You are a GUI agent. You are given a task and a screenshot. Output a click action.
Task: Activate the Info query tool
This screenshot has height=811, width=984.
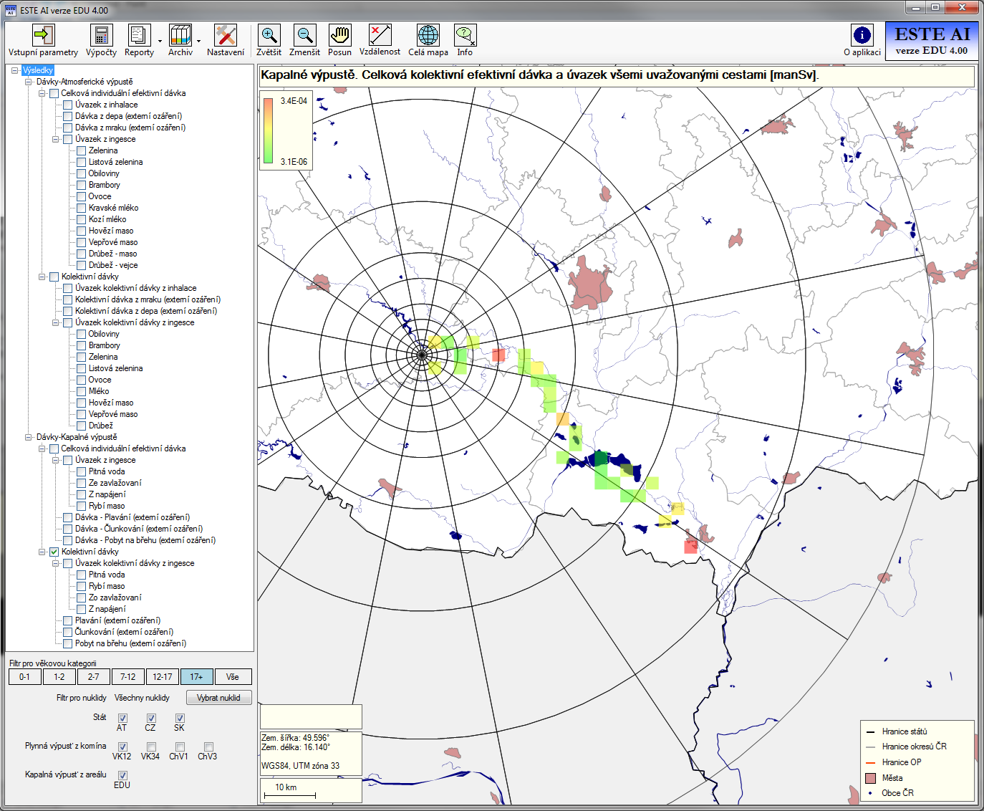(x=466, y=35)
